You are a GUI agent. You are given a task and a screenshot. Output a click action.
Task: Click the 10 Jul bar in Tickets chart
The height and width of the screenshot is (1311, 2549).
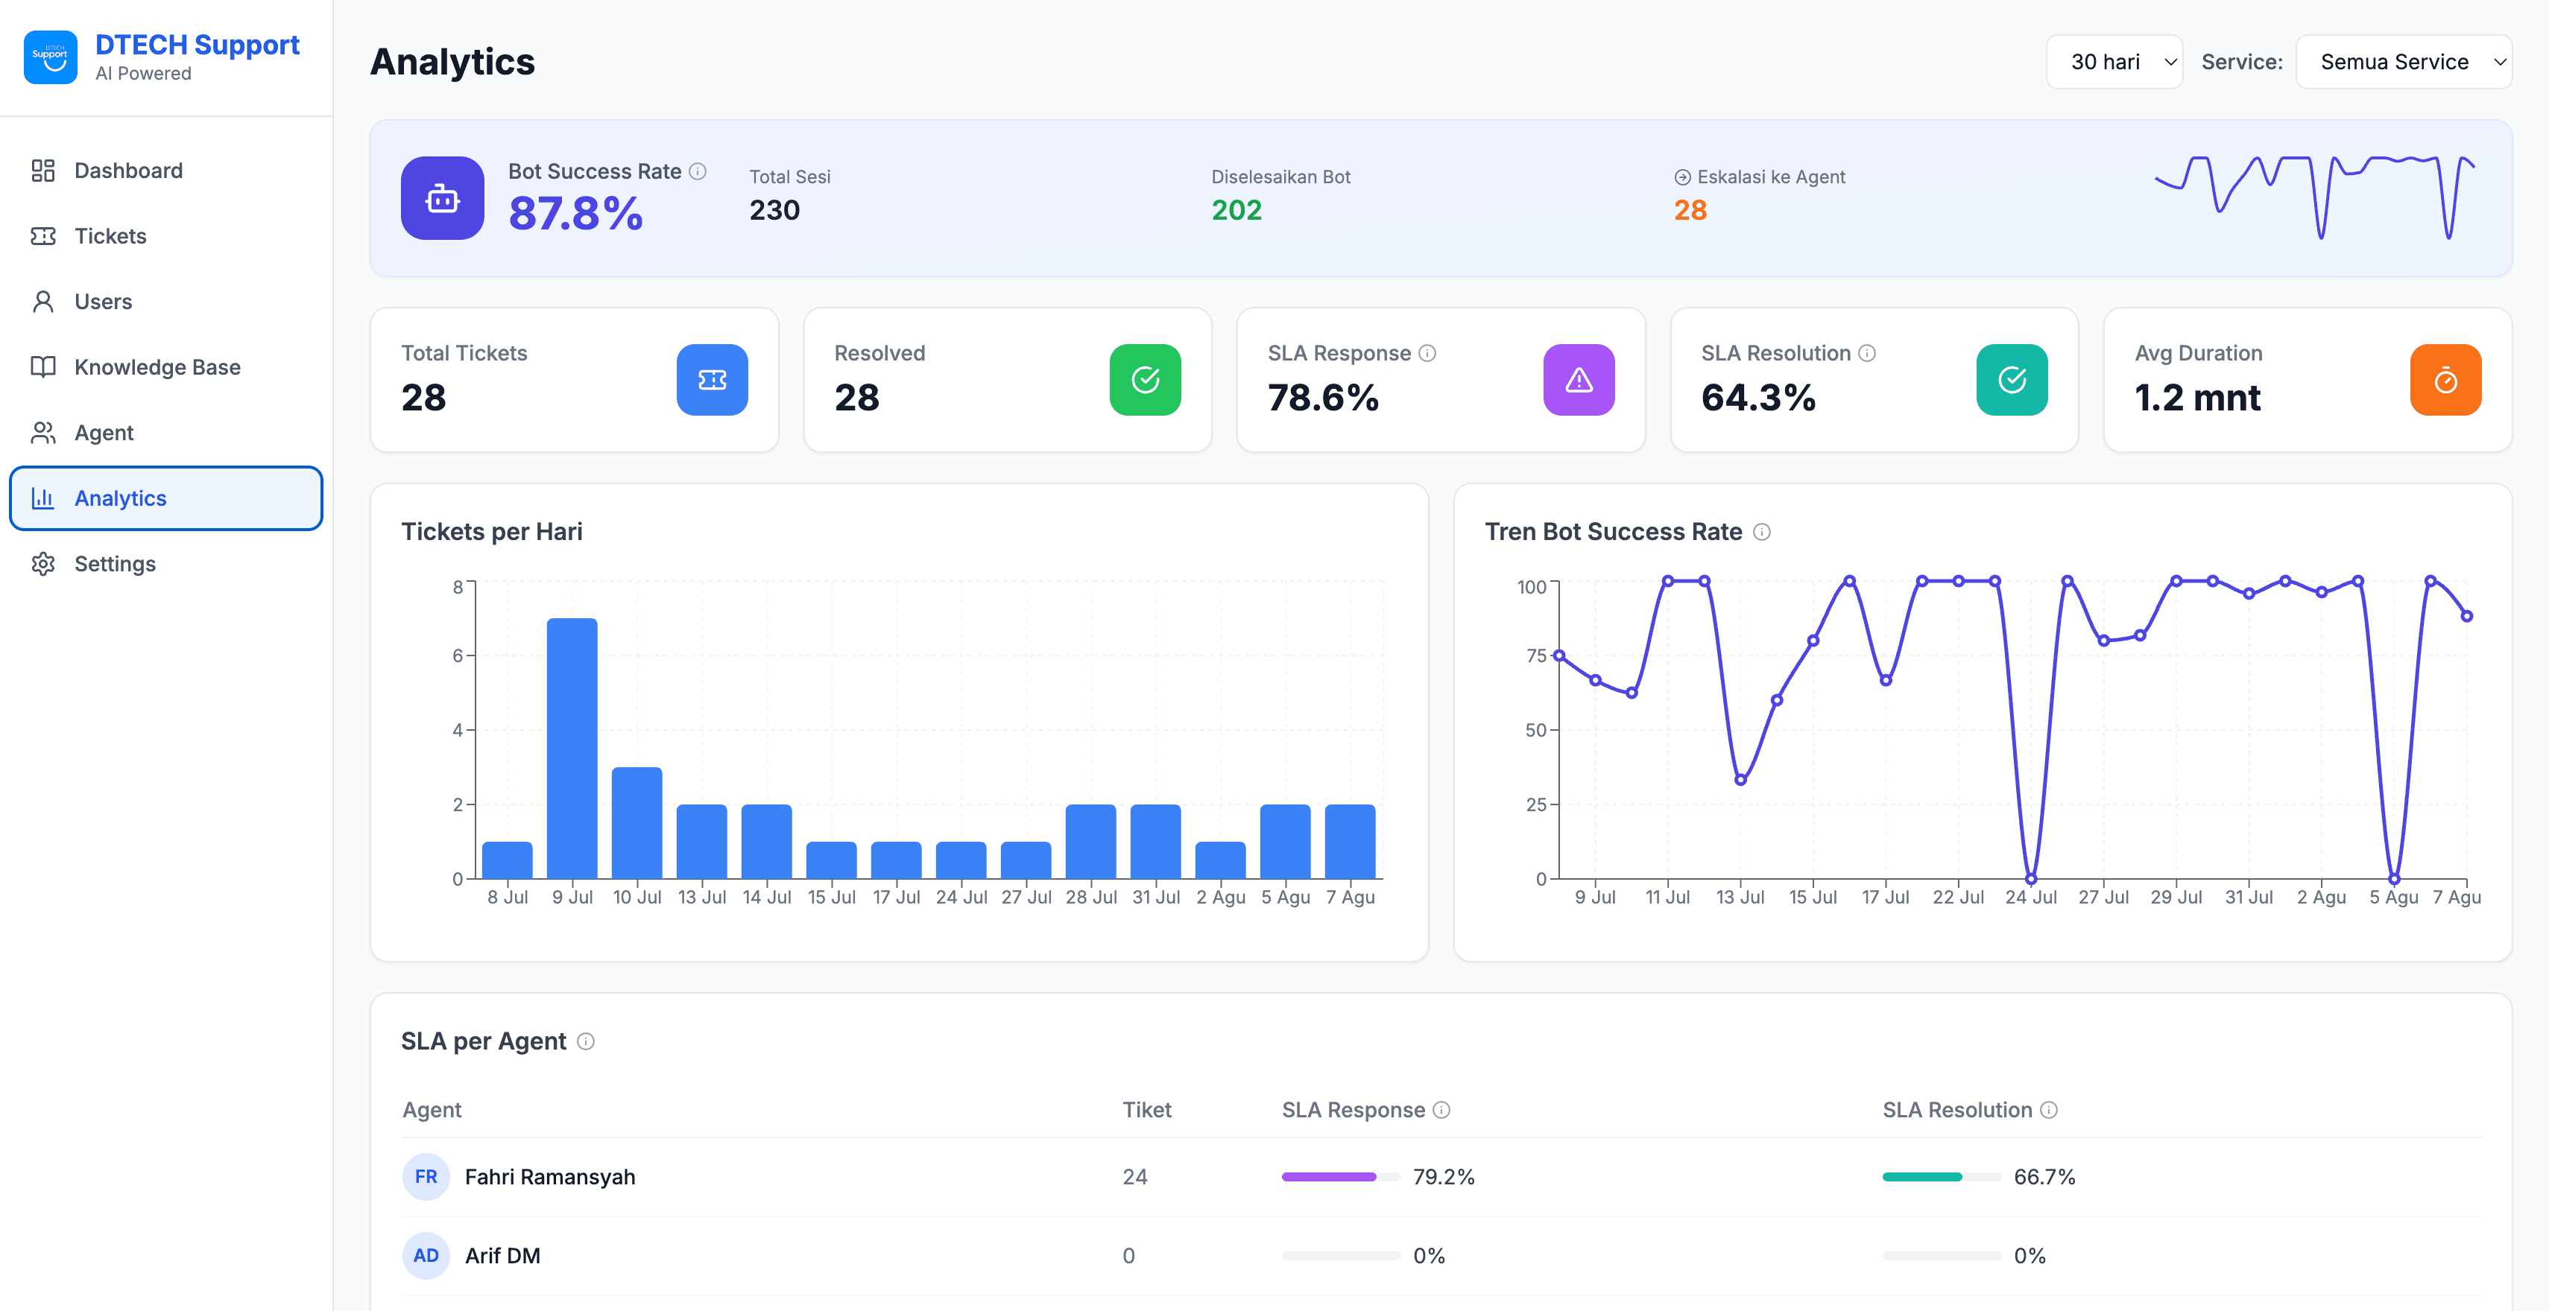click(637, 822)
